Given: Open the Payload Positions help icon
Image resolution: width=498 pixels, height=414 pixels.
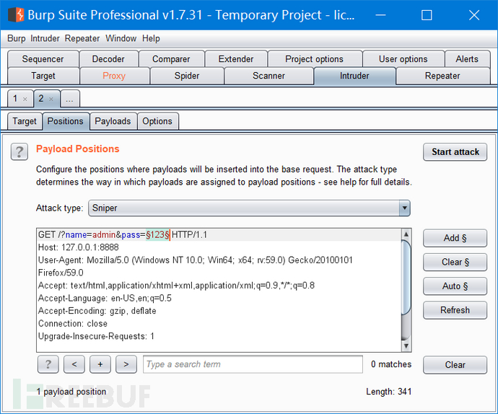Looking at the screenshot, I should tap(19, 151).
